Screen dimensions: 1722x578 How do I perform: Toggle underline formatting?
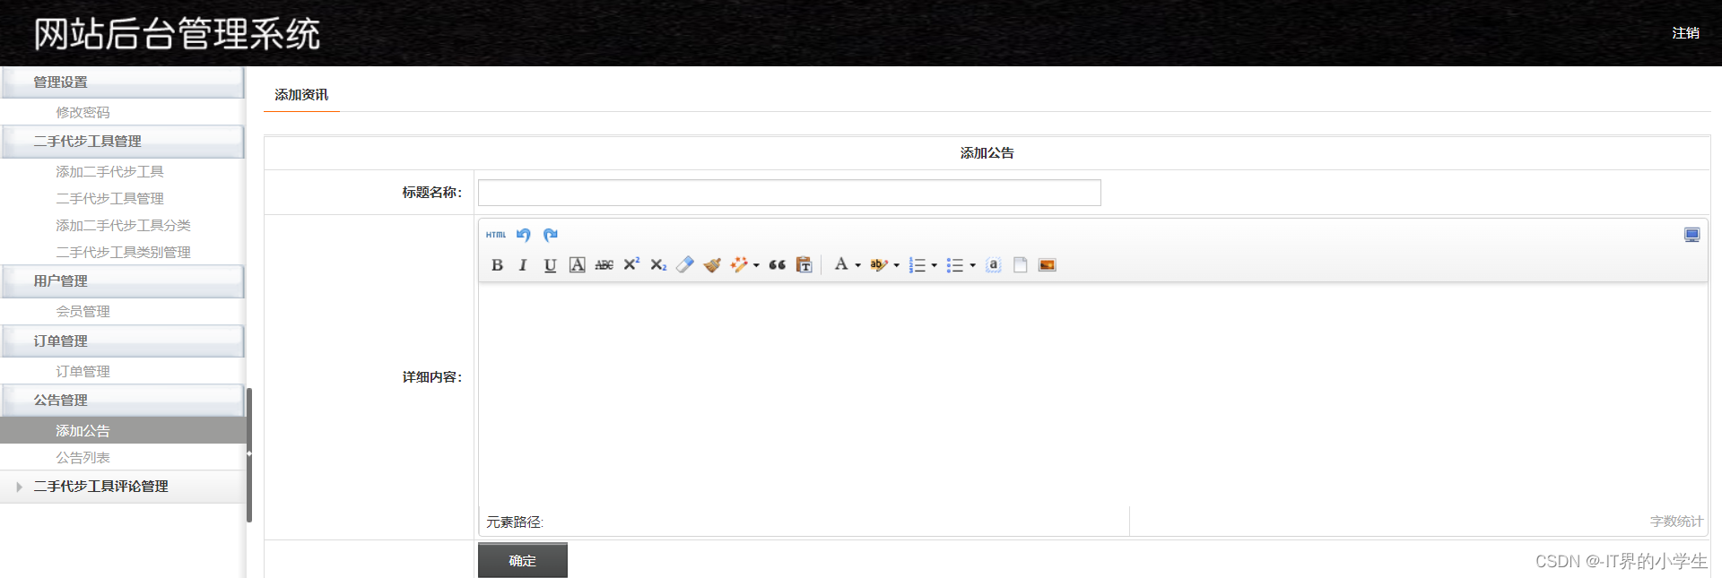click(550, 265)
